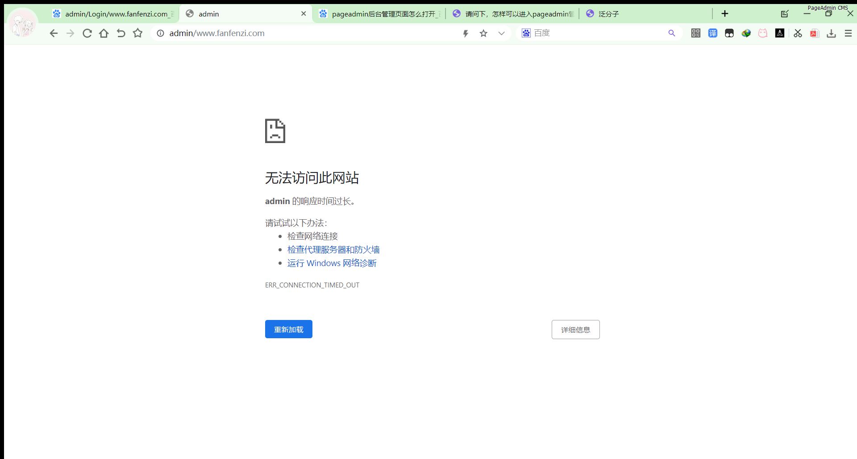Open the 检查代理服务器和防火墙 link
Image resolution: width=857 pixels, height=459 pixels.
pyautogui.click(x=333, y=250)
